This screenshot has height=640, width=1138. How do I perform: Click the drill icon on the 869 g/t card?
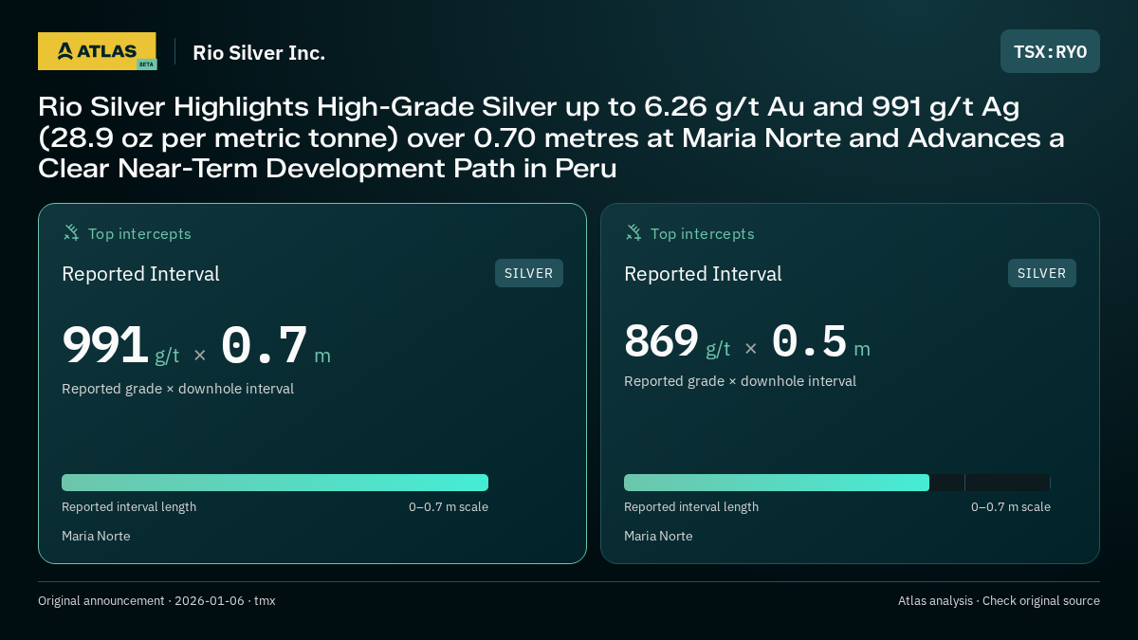point(633,232)
